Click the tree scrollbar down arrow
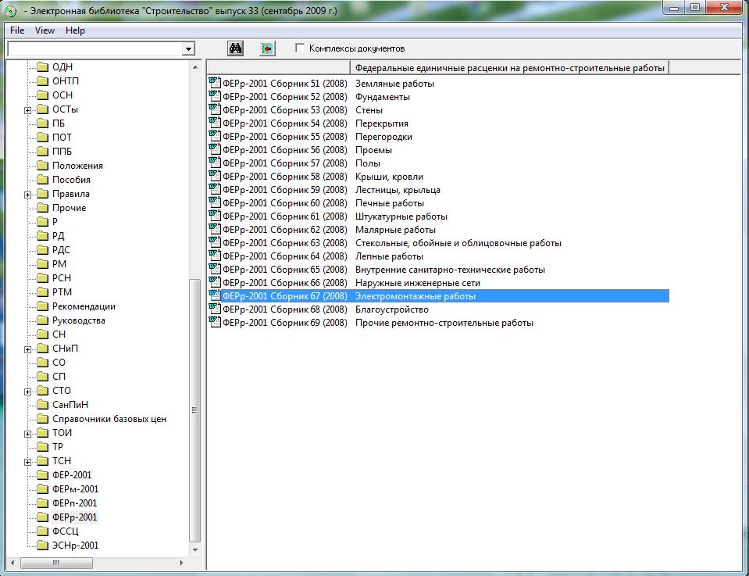The image size is (749, 576). click(195, 549)
